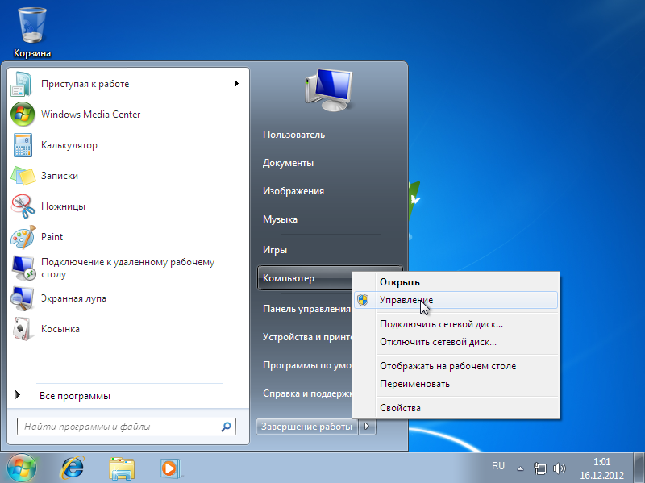Open Internet Explorer from the taskbar
The width and height of the screenshot is (645, 483).
pos(73,468)
